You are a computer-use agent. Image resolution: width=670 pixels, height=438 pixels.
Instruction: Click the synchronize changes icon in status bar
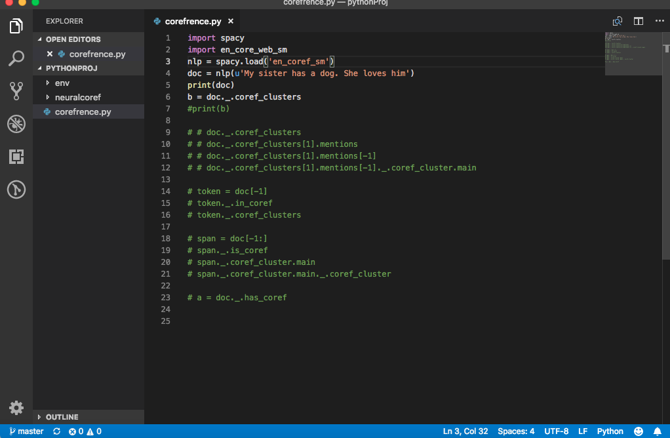point(56,431)
